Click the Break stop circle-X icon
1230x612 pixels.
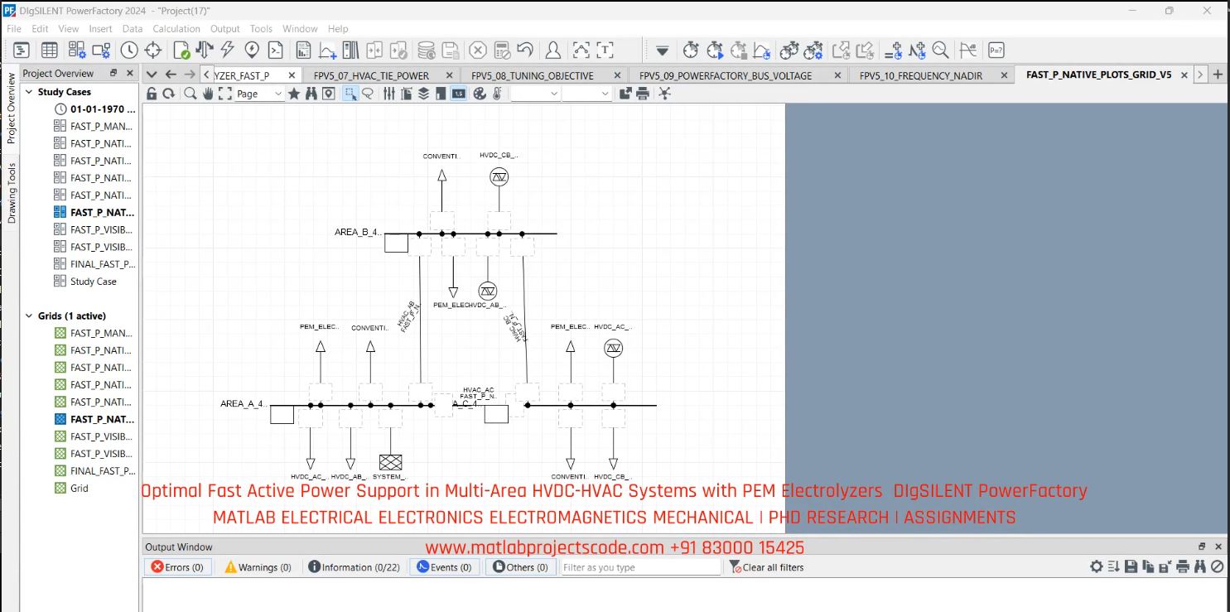[478, 51]
